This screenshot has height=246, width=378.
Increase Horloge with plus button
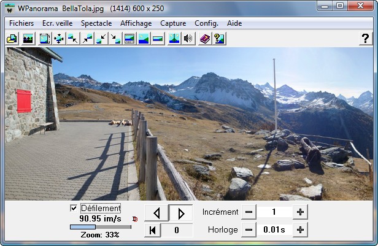[301, 230]
